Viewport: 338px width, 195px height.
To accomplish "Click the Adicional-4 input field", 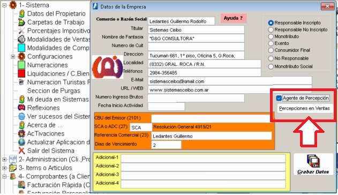I will coord(203,184).
